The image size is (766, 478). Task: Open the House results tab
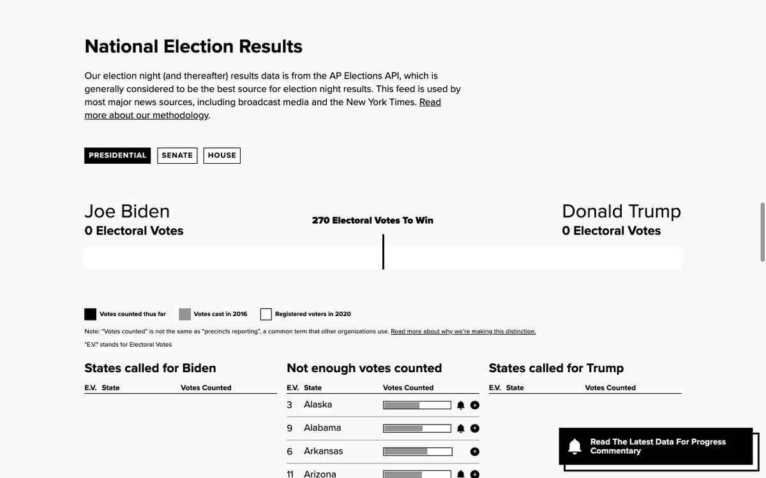point(222,156)
